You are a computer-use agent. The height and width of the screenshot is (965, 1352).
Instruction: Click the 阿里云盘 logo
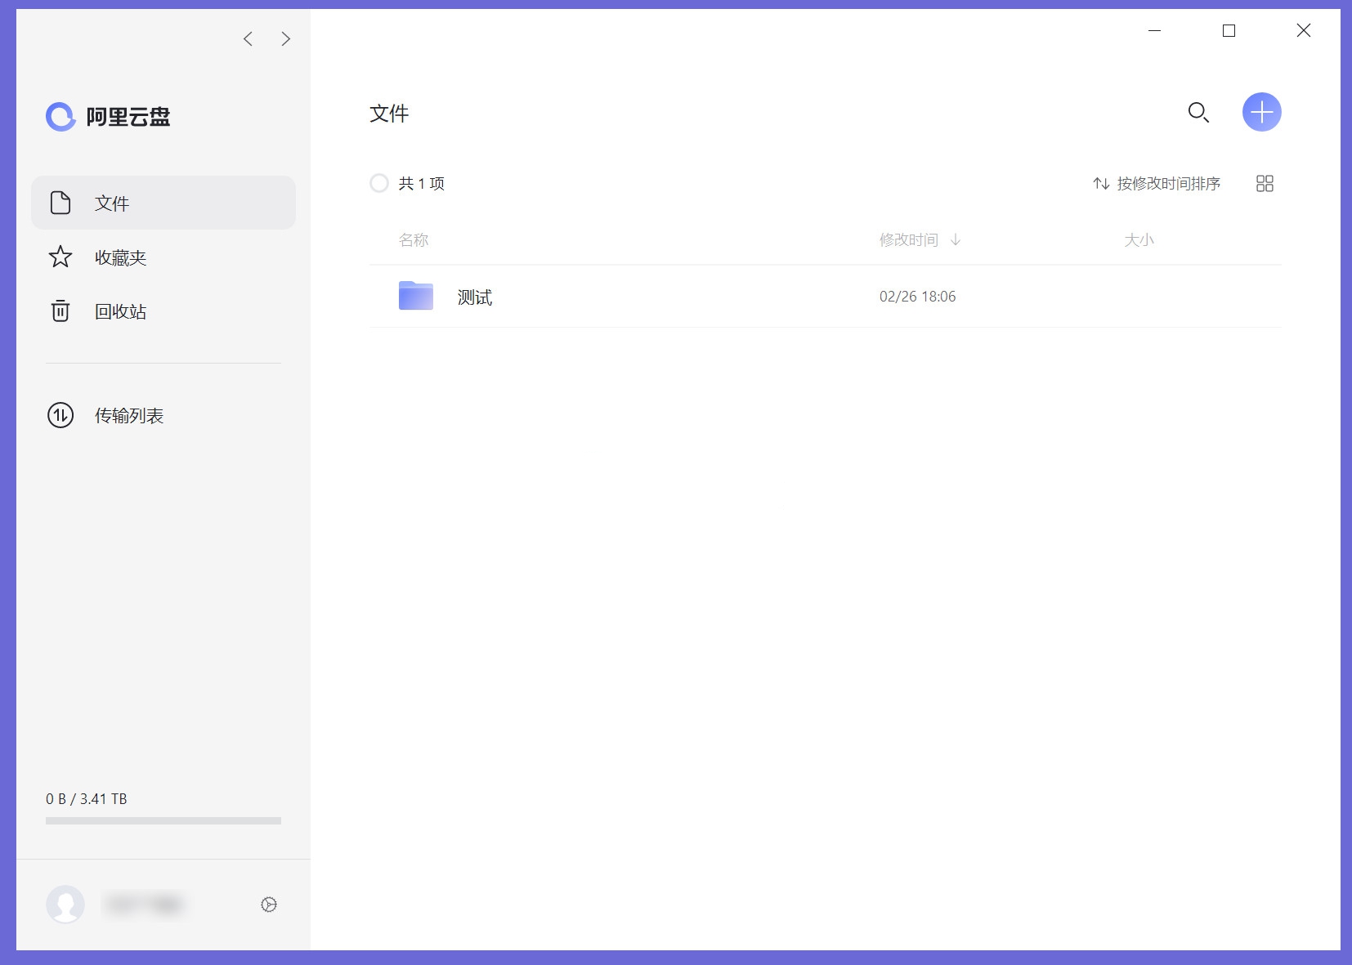108,117
